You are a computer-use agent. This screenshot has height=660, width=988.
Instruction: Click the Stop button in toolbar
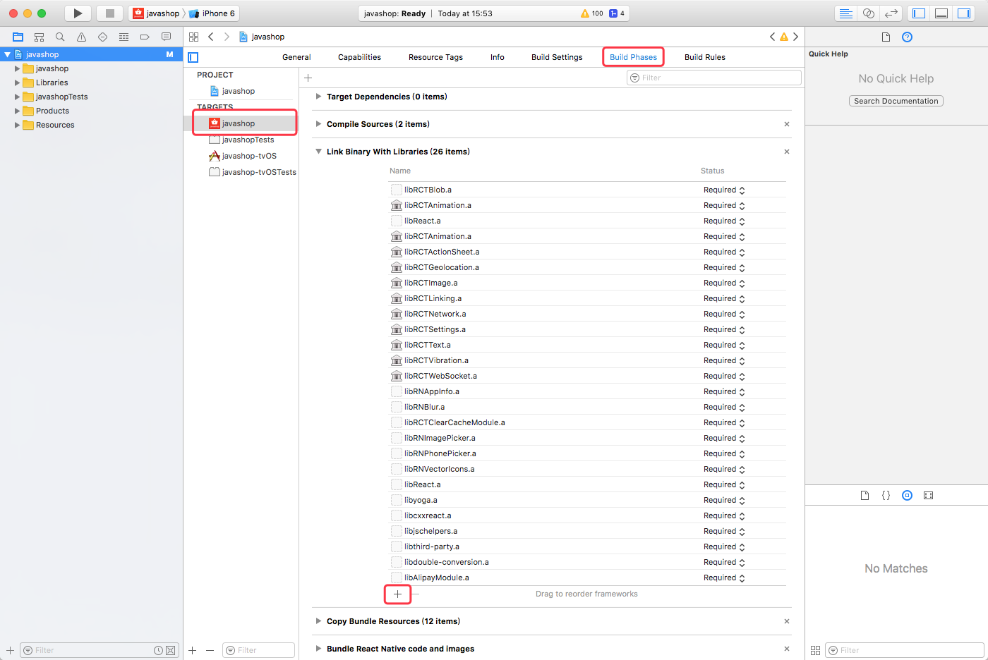pos(109,13)
